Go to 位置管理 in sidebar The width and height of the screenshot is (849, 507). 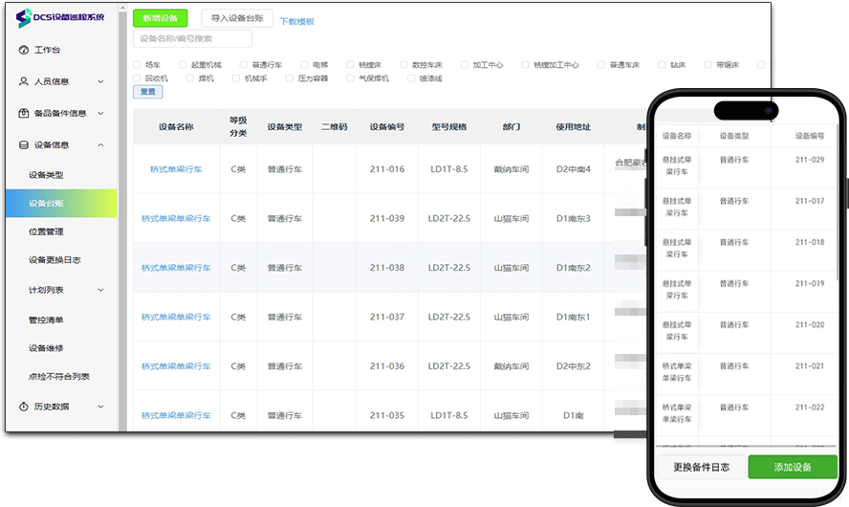(46, 231)
